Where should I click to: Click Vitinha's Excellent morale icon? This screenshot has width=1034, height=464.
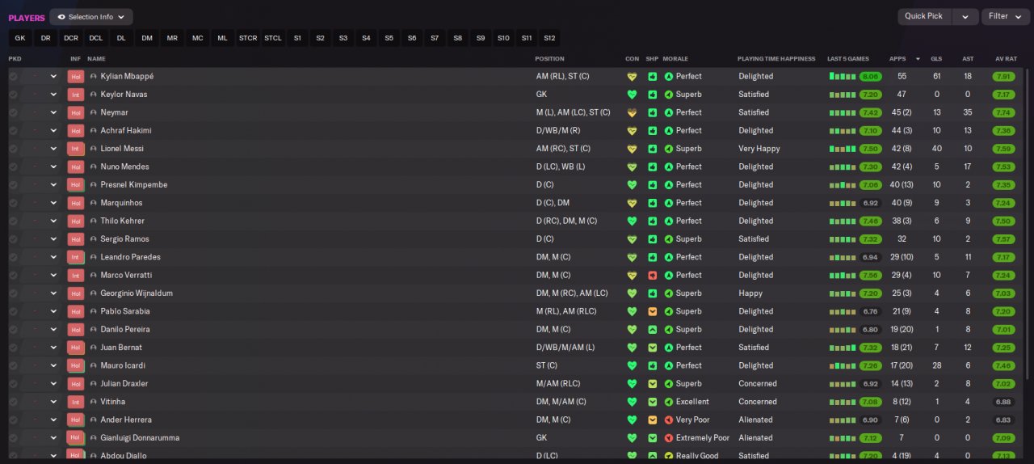(x=669, y=402)
